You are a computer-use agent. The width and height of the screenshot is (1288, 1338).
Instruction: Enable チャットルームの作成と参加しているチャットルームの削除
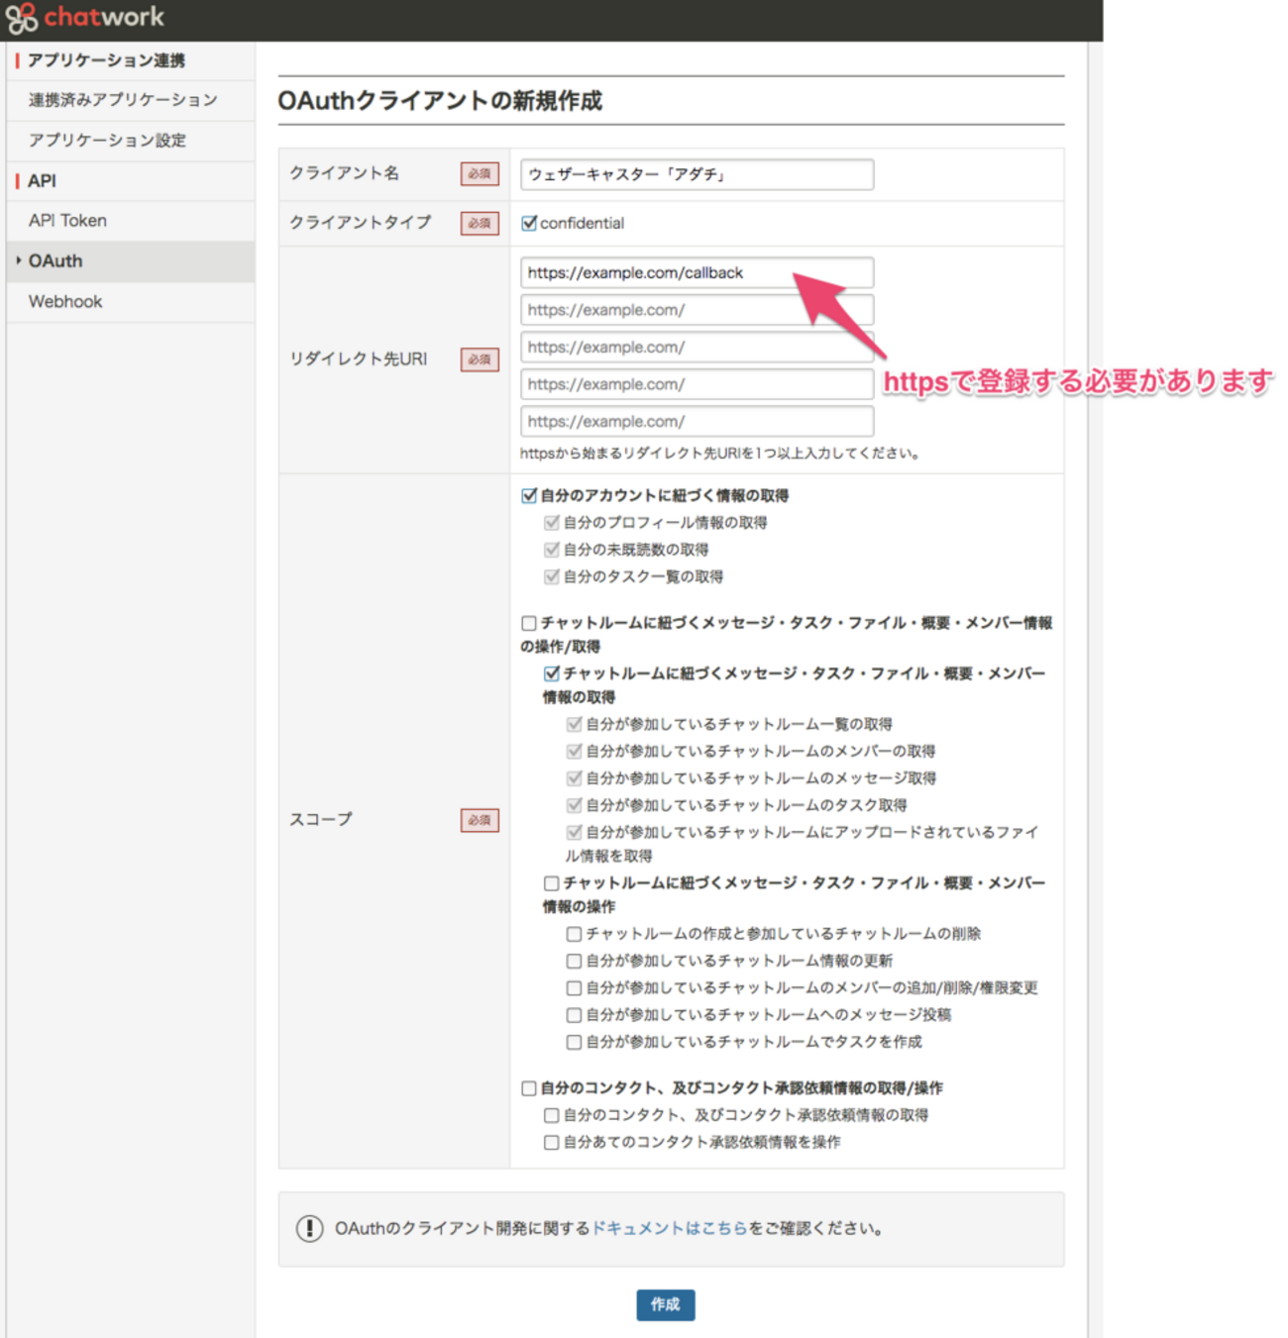tap(573, 933)
